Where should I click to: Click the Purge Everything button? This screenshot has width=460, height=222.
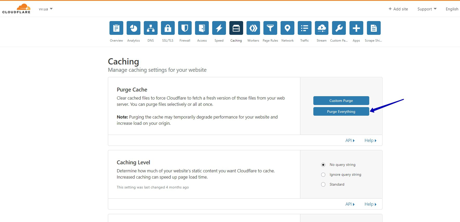(x=341, y=112)
